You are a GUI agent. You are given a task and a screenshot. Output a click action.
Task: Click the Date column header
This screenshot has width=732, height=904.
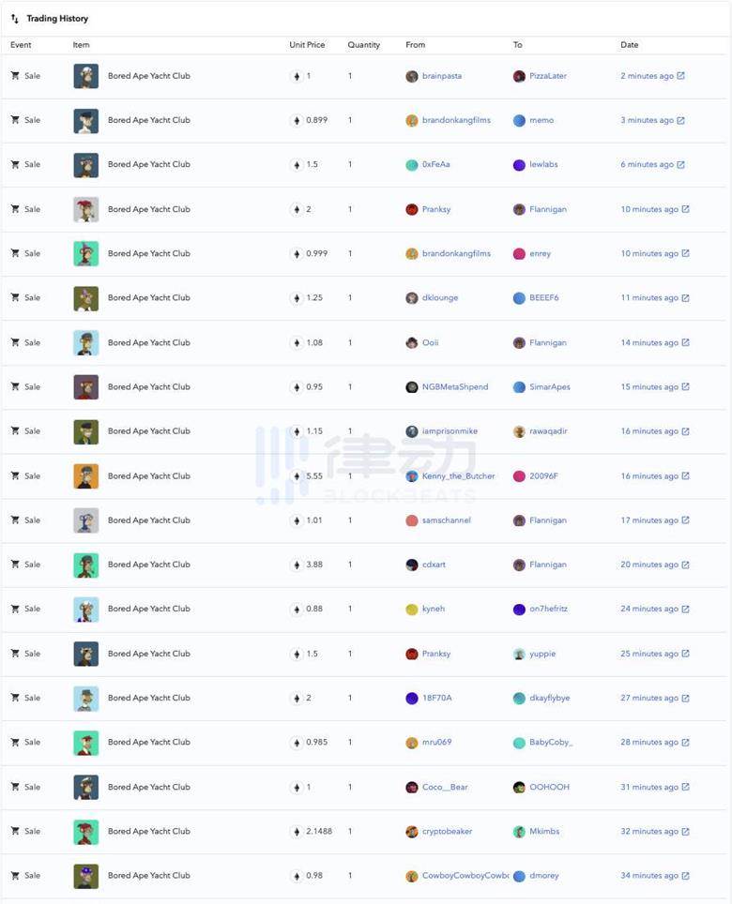(630, 44)
